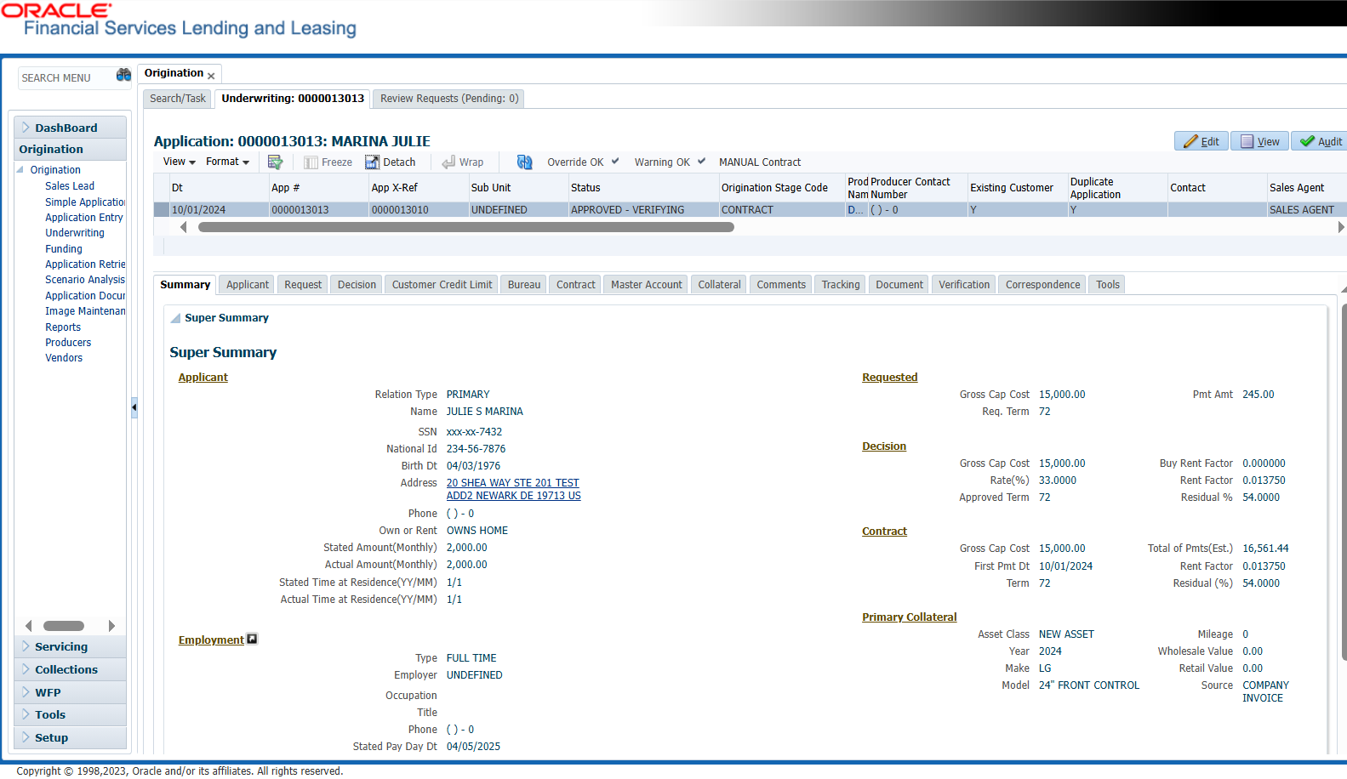Collapse the Super Summary section triangle
1347x779 pixels.
point(175,318)
